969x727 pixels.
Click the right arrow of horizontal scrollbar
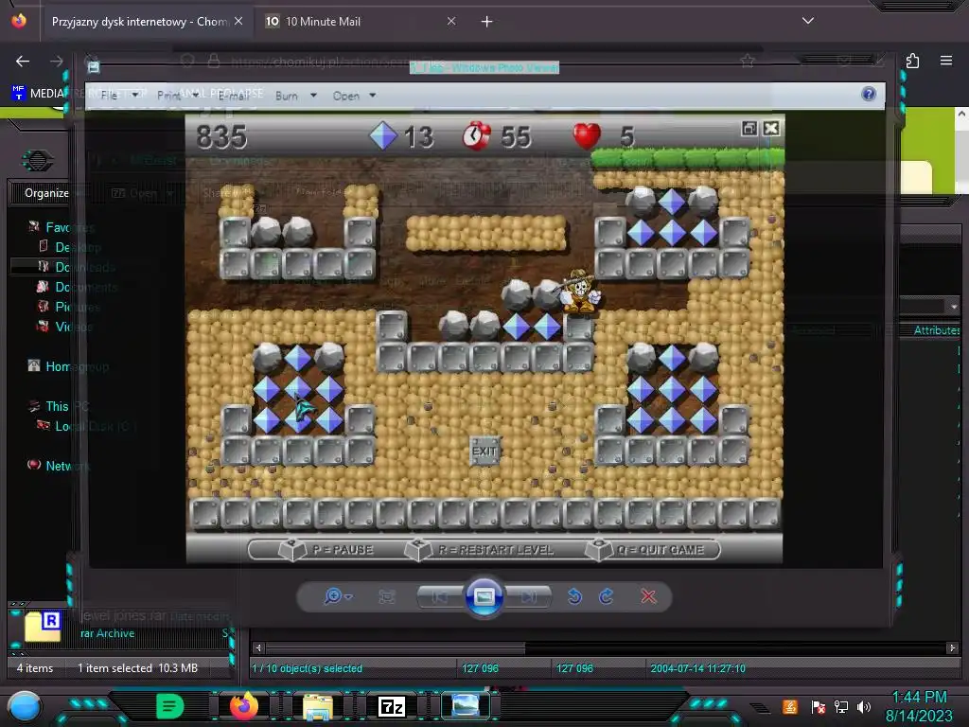coord(952,647)
